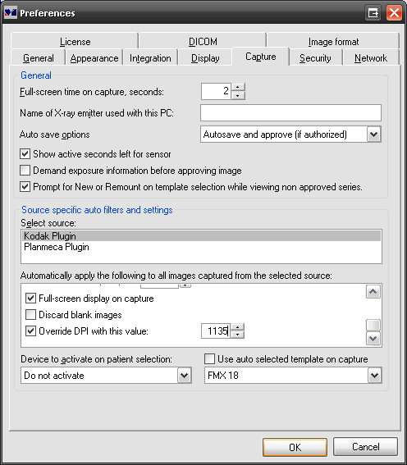Click the settings list scroll down arrow
The image size is (407, 465).
[373, 339]
